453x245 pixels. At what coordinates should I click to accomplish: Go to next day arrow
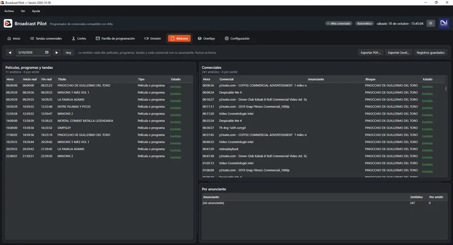[x=57, y=52]
